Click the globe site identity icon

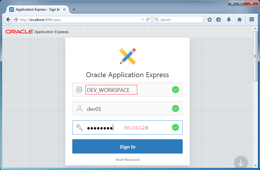pos(16,20)
